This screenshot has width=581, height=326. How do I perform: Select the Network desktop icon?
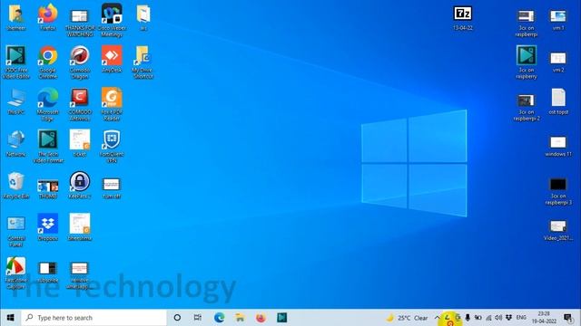point(16,143)
